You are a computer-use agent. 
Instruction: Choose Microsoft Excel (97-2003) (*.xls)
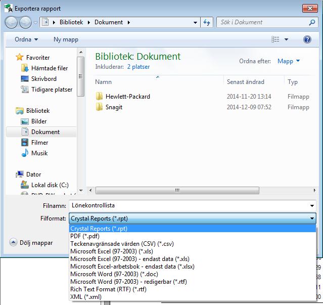click(193, 251)
